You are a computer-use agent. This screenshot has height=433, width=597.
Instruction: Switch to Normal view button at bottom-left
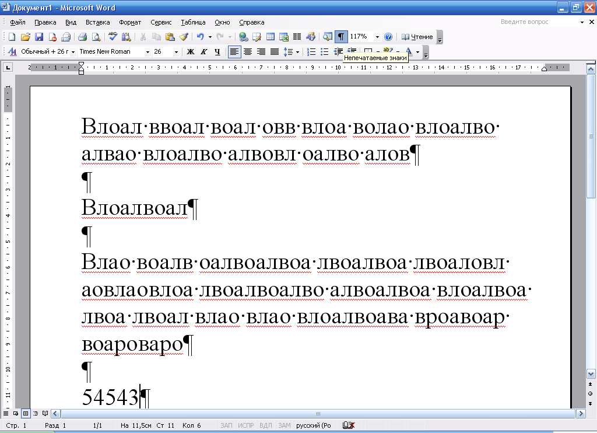pyautogui.click(x=6, y=413)
